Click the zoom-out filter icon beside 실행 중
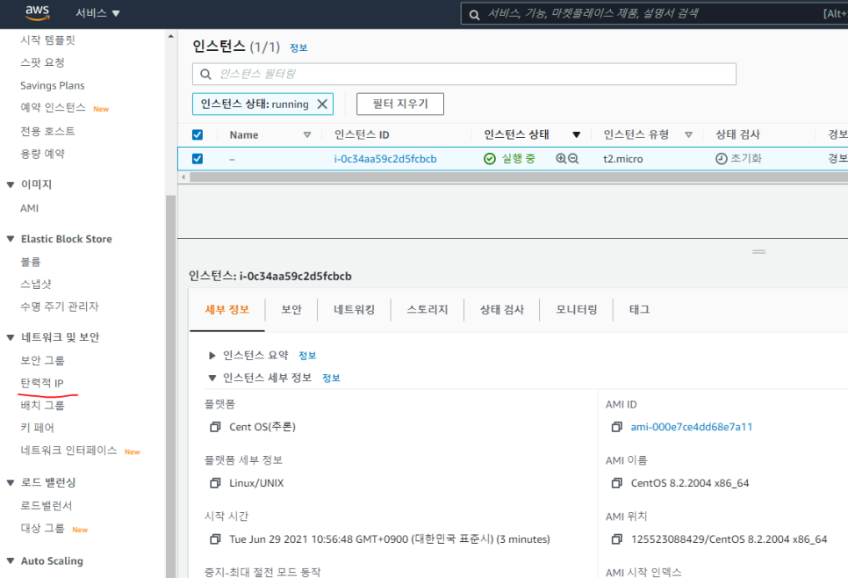The width and height of the screenshot is (848, 578). (573, 159)
